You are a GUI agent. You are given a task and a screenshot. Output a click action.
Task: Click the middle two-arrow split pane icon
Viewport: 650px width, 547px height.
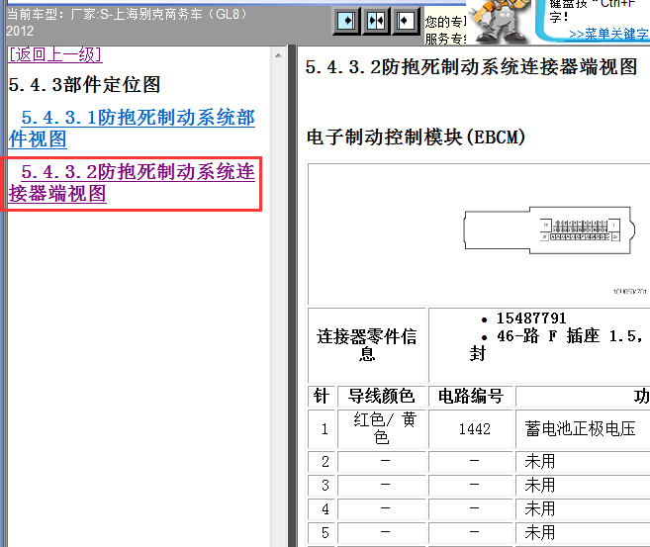tap(377, 21)
